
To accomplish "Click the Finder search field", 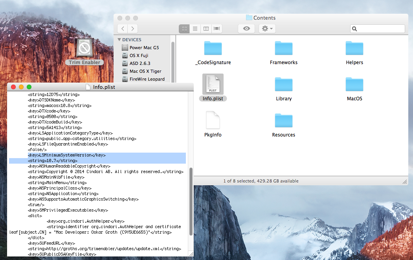I will pyautogui.click(x=378, y=29).
